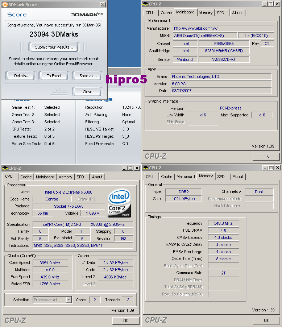Open the CPU tab in Mainboard window
This screenshot has width=282, height=327.
(x=149, y=13)
